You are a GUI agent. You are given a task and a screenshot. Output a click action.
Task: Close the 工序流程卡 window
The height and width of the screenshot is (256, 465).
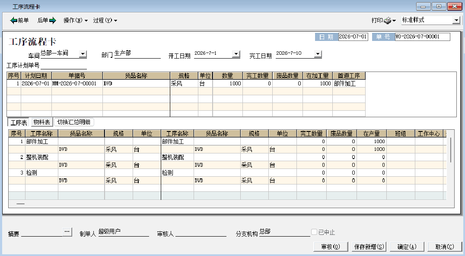(454, 6)
